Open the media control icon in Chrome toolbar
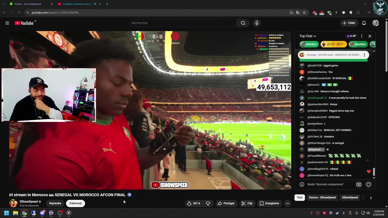 pyautogui.click(x=369, y=12)
